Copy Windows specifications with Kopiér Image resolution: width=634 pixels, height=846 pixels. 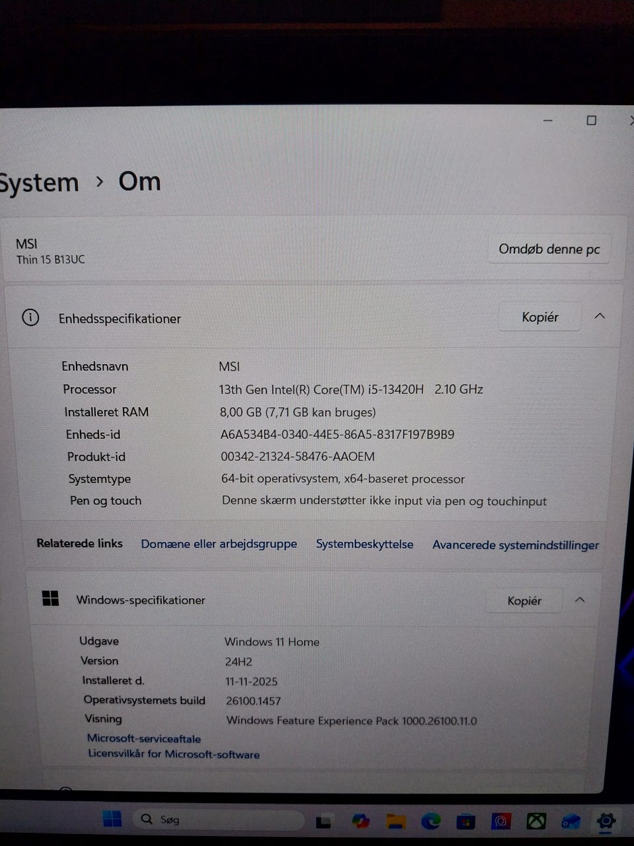click(524, 601)
